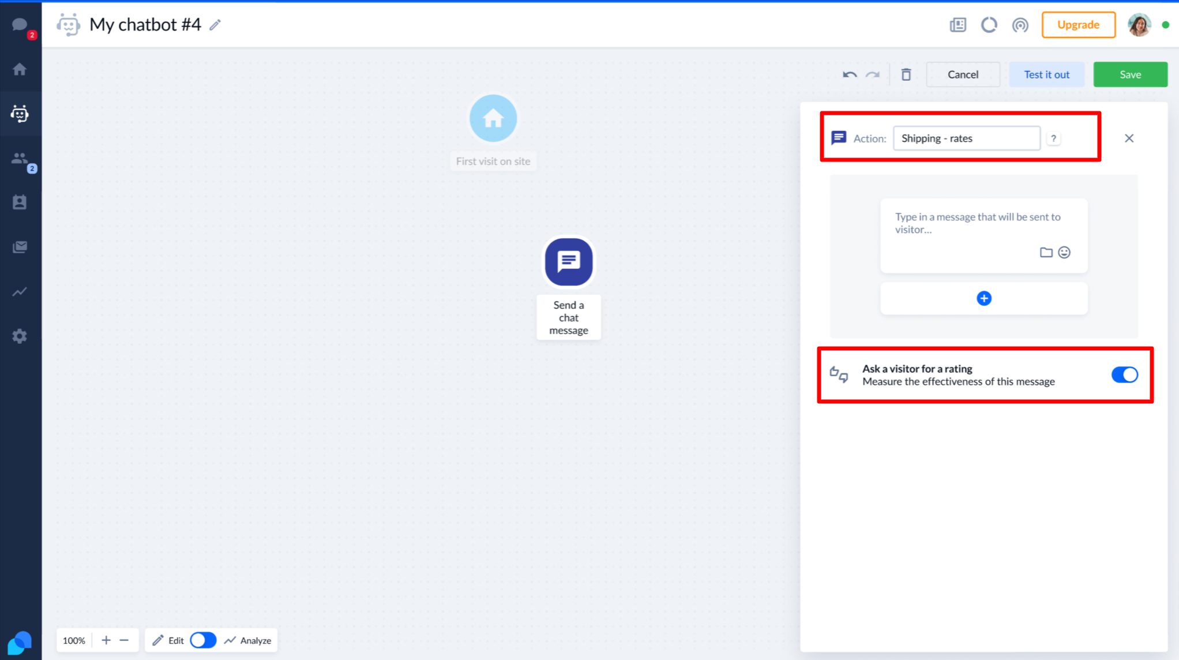Screen dimensions: 1179x660
Task: Zoom in the canvas with plus
Action: pos(106,640)
